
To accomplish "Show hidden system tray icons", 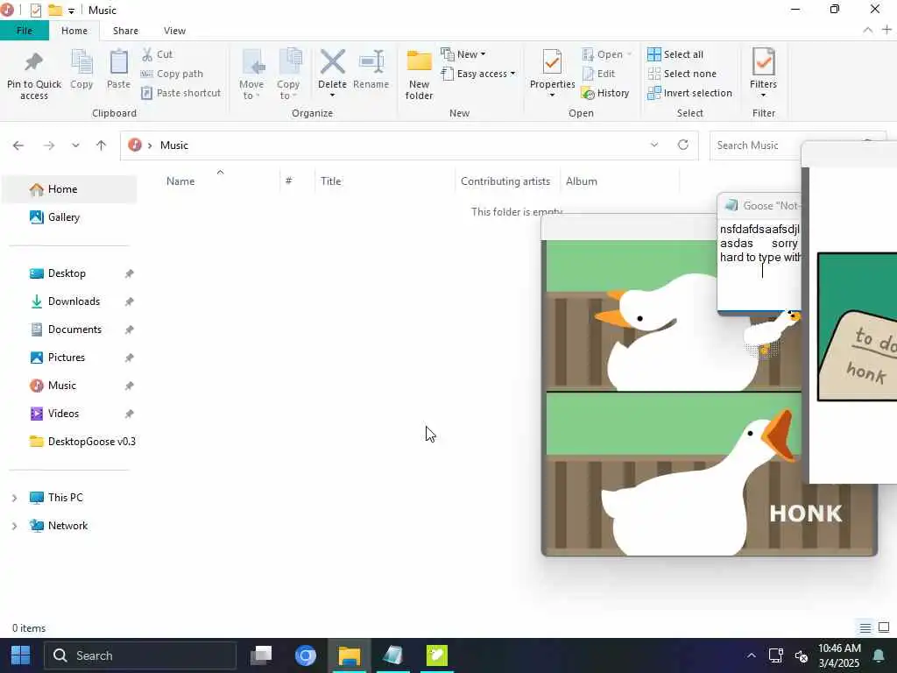I will click(751, 655).
